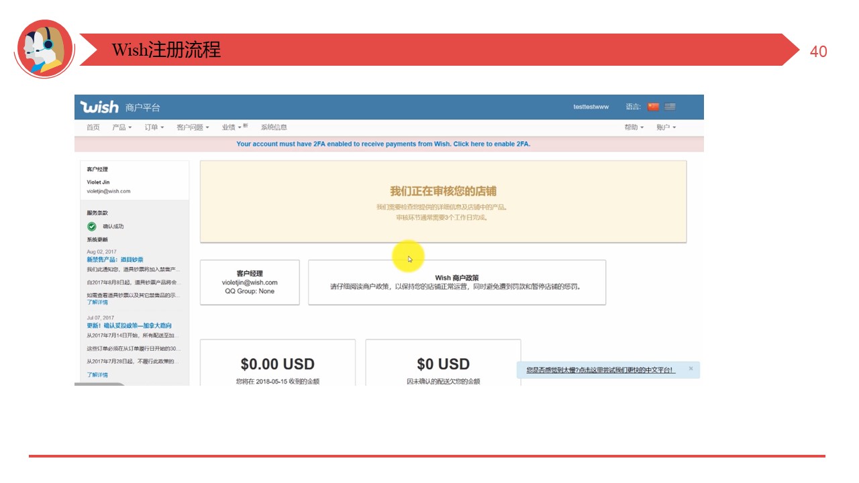The width and height of the screenshot is (859, 483).
Task: Open the 产品 dropdown menu
Action: (x=121, y=127)
